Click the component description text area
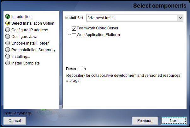The width and height of the screenshot is (190, 128). (123, 78)
